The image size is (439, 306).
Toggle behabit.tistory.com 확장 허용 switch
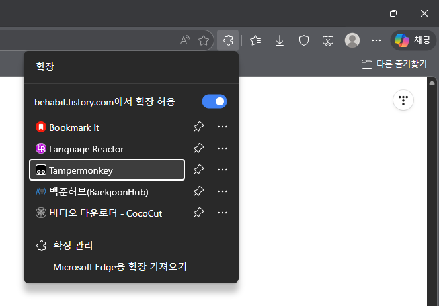[x=214, y=101]
